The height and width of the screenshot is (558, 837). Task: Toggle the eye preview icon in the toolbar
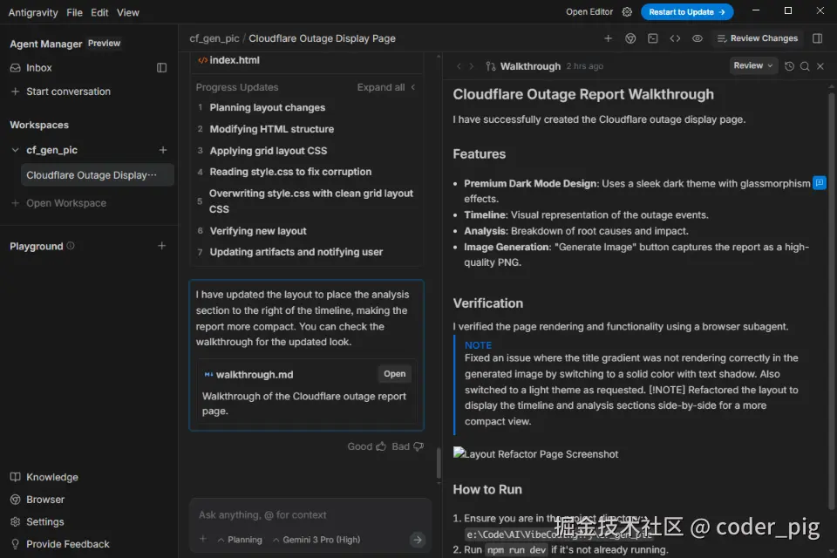pos(697,38)
